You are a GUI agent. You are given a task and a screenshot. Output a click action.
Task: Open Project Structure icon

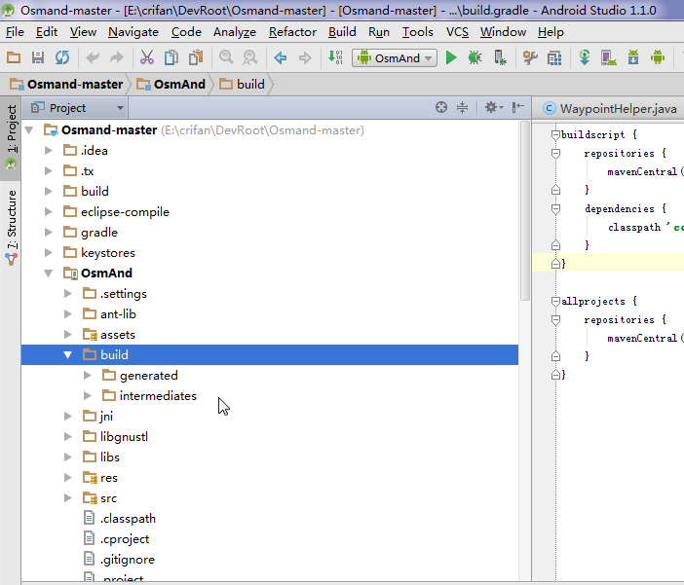coord(554,57)
